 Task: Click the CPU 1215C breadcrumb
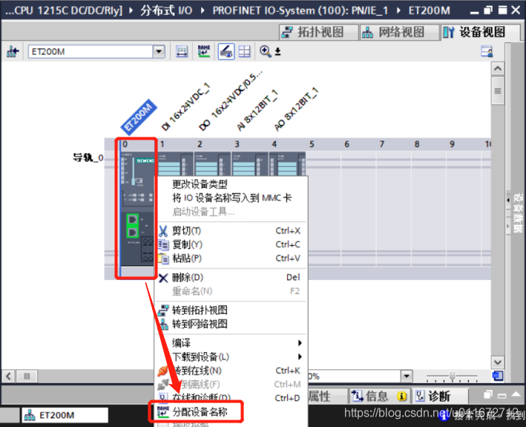pos(65,10)
